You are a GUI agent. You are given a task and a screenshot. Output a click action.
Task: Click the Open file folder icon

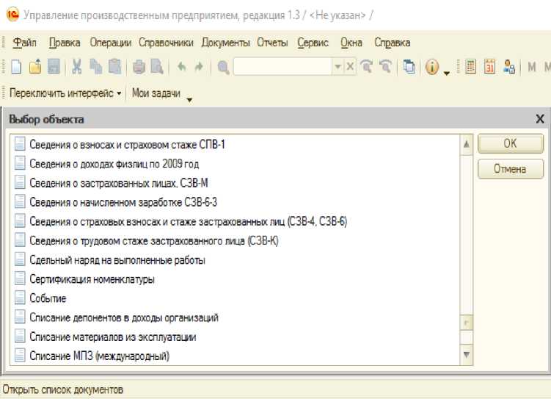34,67
